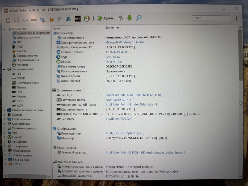Open the Microsoft Windows 10 Home link

click(x=125, y=42)
